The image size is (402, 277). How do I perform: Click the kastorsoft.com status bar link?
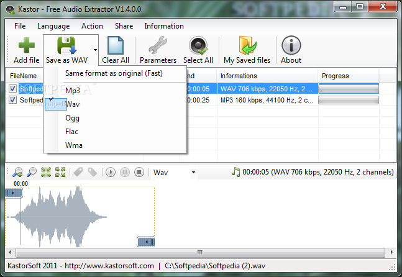109,266
